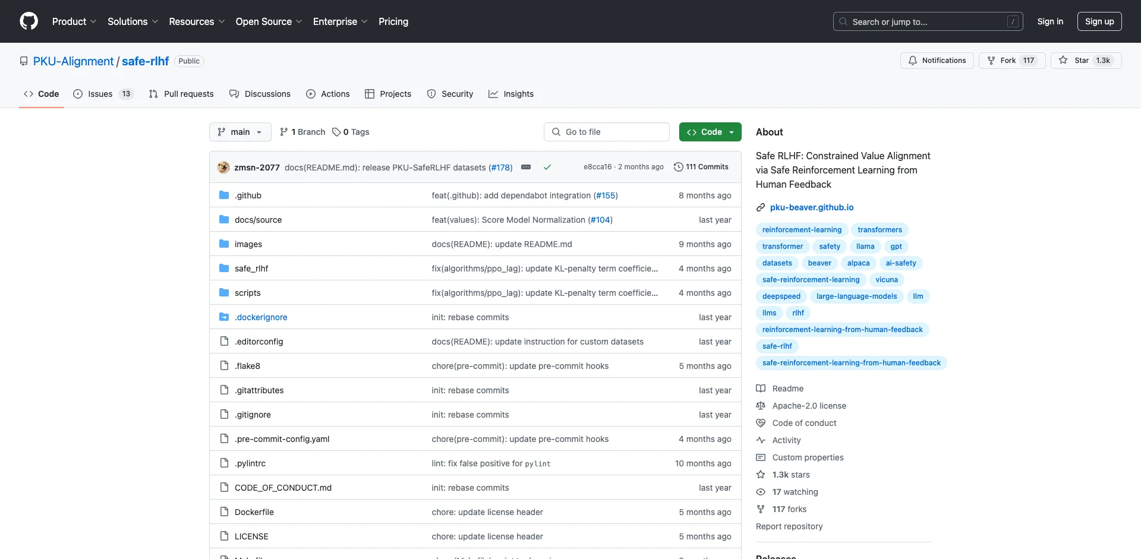
Task: Click the eye icon beside 17 watching
Action: 761,492
